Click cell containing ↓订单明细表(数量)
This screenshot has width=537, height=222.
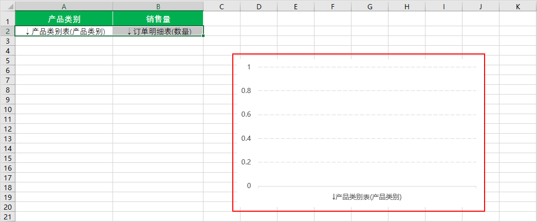158,31
